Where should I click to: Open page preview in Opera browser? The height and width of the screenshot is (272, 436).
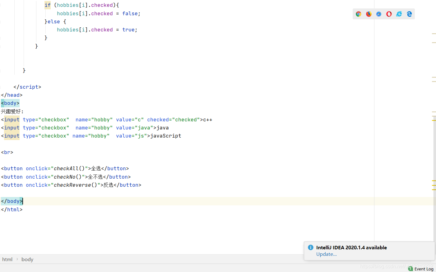click(389, 14)
